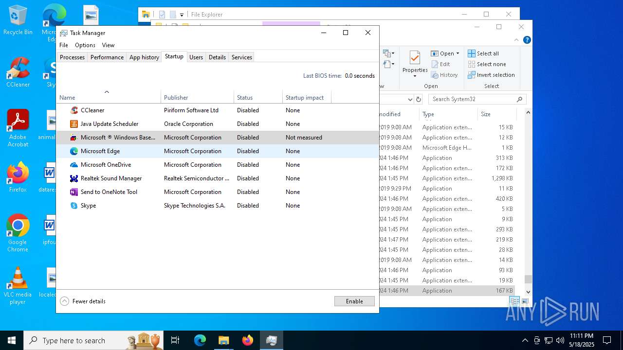Open CCleaner desktop shortcut

18,72
